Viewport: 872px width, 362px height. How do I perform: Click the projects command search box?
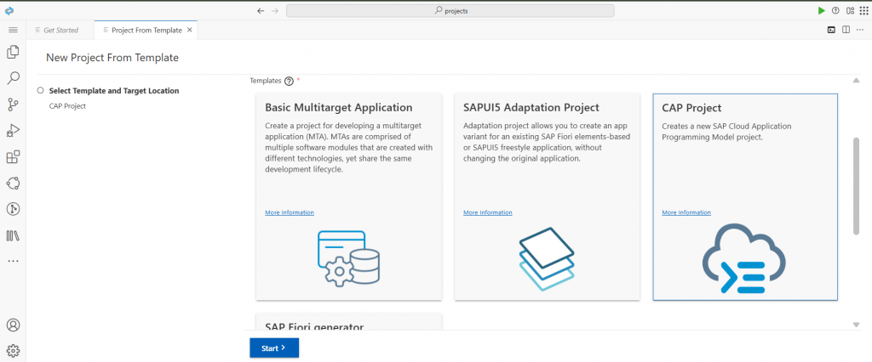pos(450,10)
